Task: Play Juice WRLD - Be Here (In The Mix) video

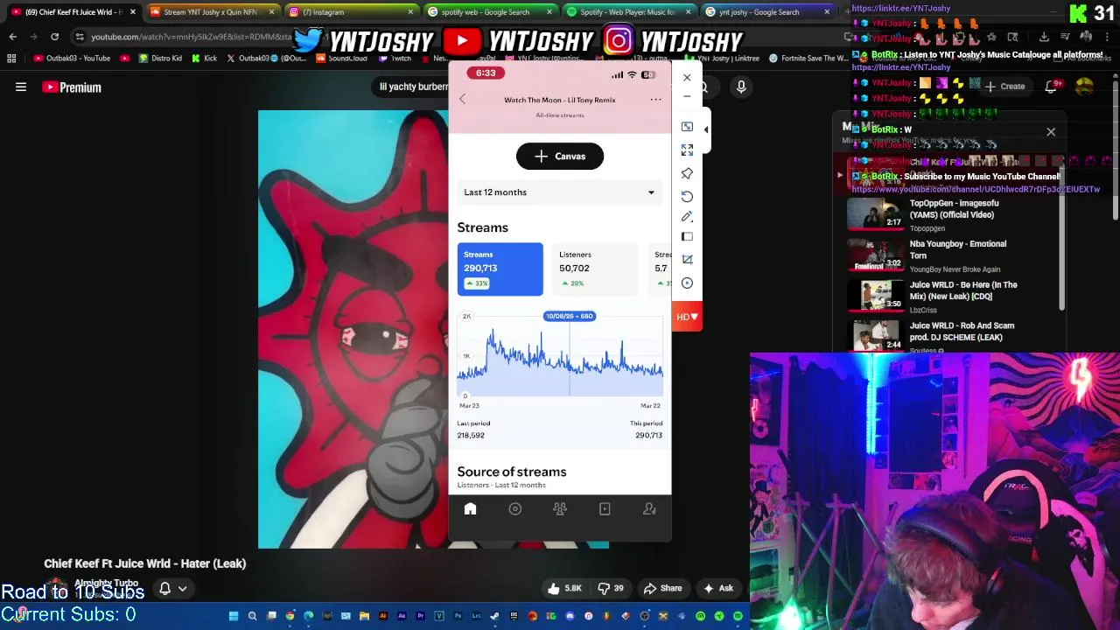Action: [x=954, y=297]
